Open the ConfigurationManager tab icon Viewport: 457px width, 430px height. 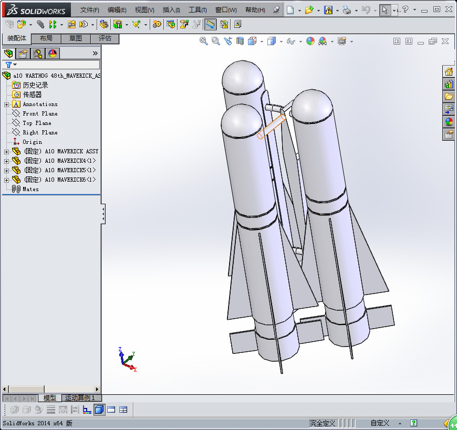[38, 54]
